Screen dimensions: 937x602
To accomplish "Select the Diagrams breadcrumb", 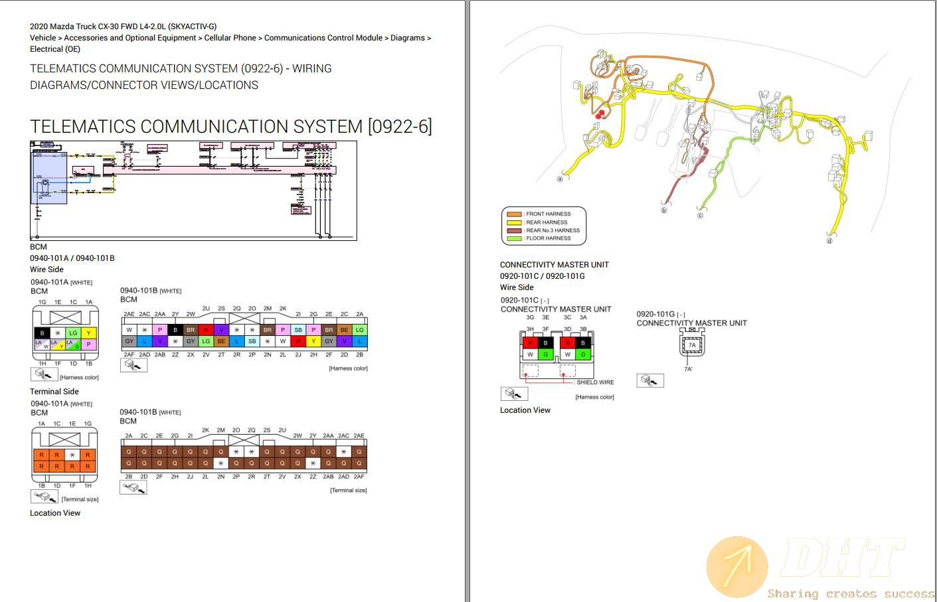I will pyautogui.click(x=408, y=38).
